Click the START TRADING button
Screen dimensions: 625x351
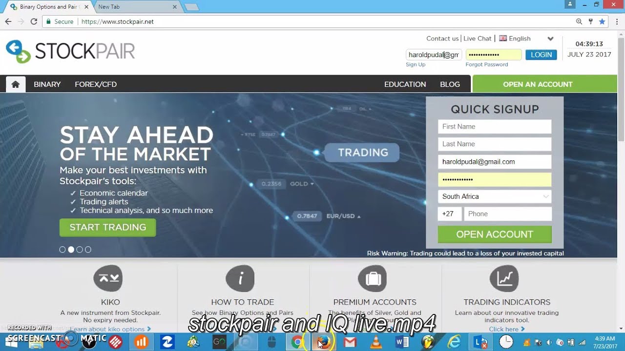coord(108,227)
